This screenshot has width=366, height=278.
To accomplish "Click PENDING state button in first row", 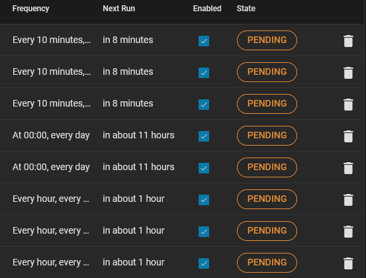I will pos(267,40).
